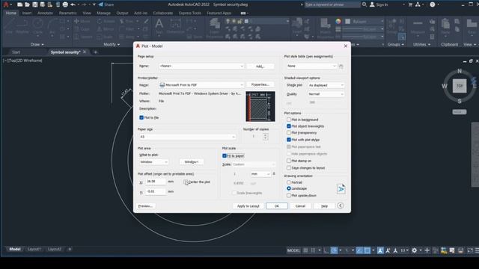479x269 pixels.
Task: Enable Plot in background checkbox
Action: click(x=289, y=120)
